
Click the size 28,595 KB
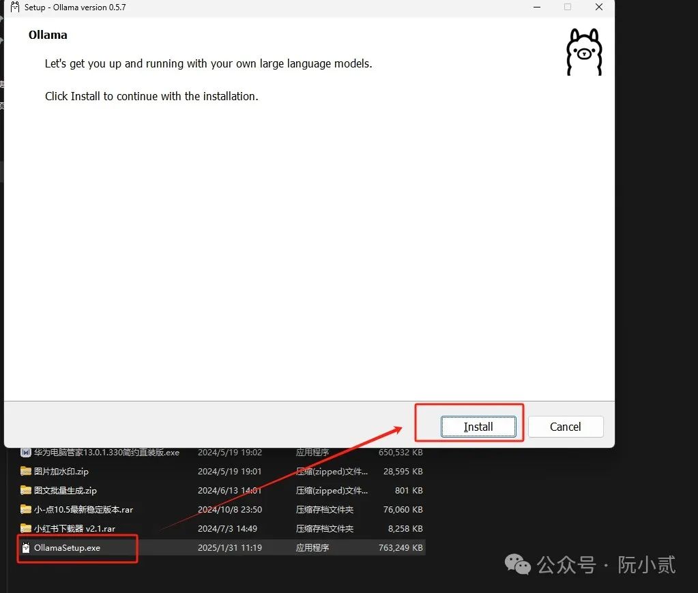pyautogui.click(x=403, y=471)
